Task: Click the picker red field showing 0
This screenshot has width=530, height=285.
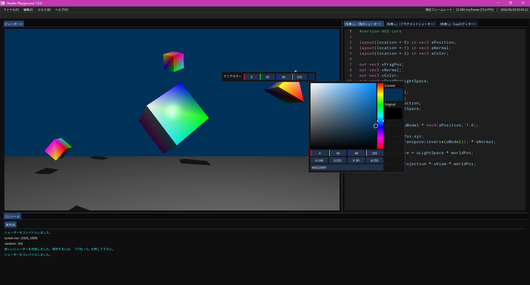Action: coord(319,153)
